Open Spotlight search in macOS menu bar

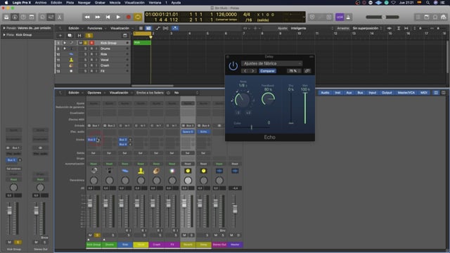pyautogui.click(x=427, y=3)
